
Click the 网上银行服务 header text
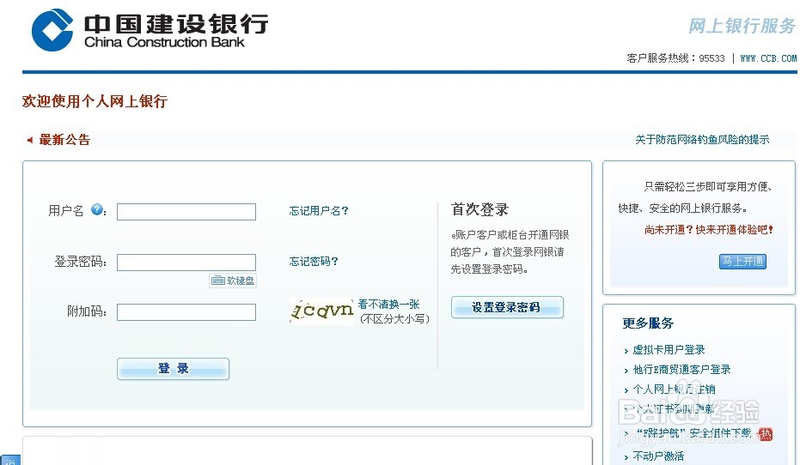pyautogui.click(x=742, y=26)
